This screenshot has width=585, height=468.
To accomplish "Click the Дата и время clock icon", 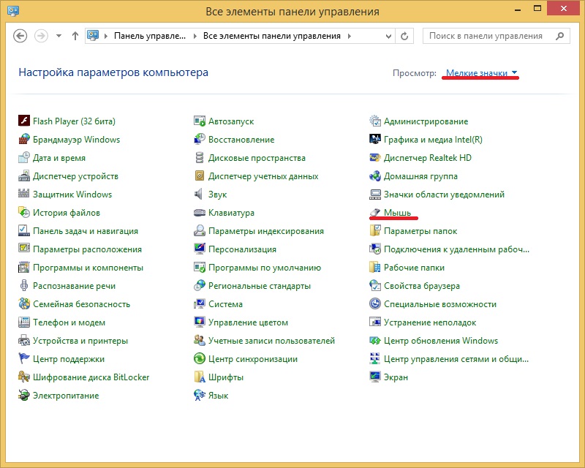I will click(24, 157).
